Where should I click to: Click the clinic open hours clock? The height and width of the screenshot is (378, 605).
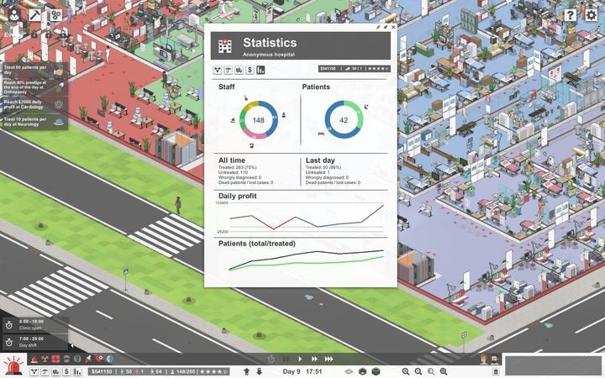[x=9, y=325]
